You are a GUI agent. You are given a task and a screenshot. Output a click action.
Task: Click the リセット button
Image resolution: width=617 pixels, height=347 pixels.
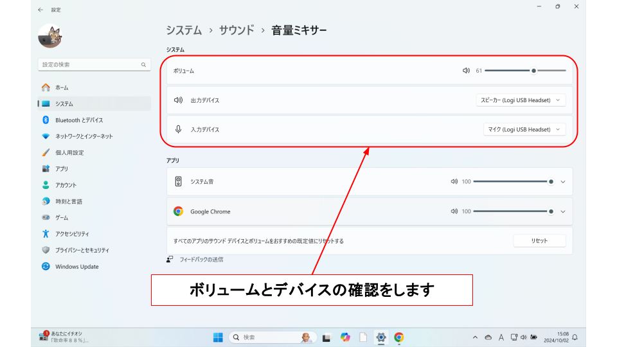539,240
